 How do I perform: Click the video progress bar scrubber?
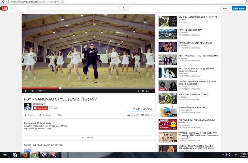coord(60,88)
